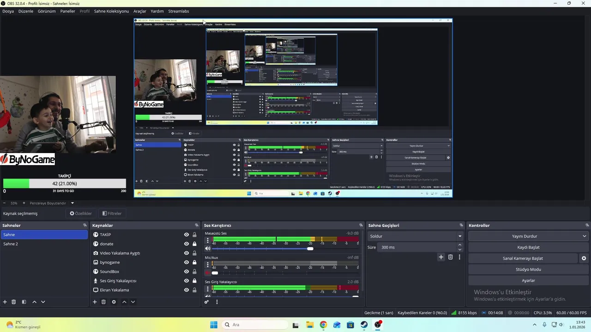
Task: Open the Streamlabs menu
Action: tap(178, 11)
